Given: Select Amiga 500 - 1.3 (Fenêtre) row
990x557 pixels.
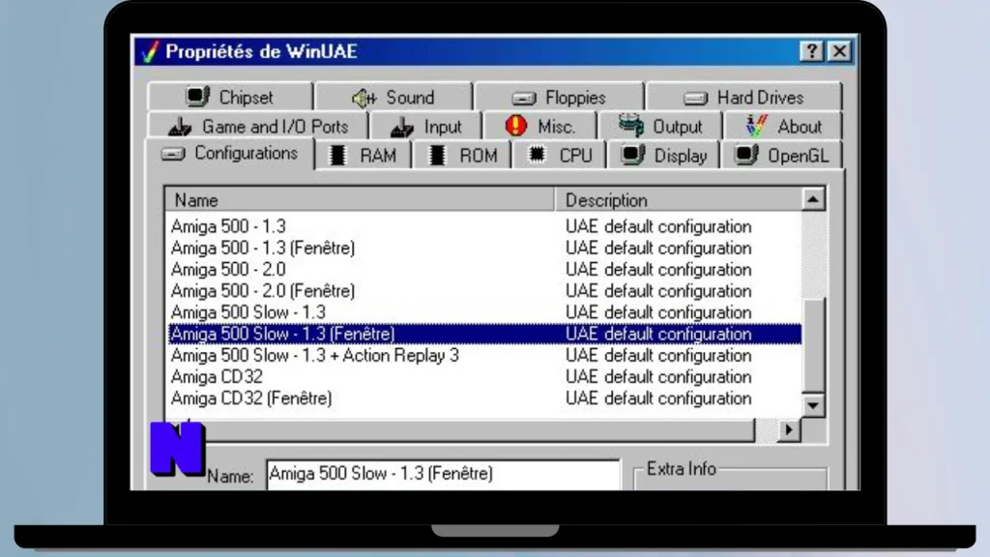Looking at the screenshot, I should pos(484,248).
